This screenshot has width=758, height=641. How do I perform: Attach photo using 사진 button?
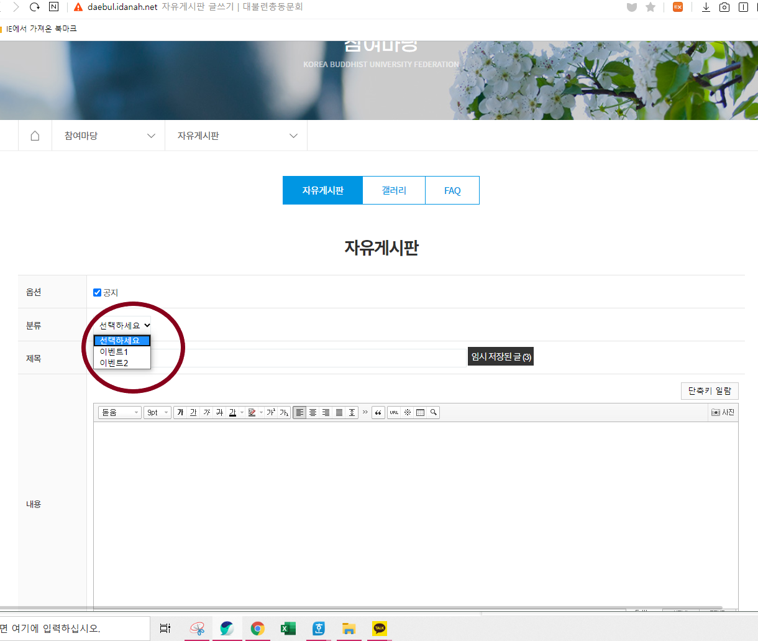(723, 412)
